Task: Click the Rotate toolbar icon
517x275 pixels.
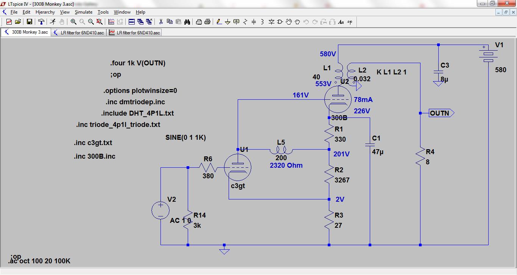Action: point(324,22)
